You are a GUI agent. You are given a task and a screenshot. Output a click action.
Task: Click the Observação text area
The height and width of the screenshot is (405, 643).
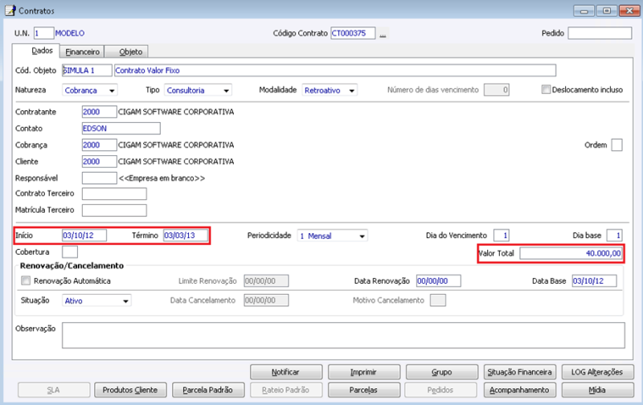(343, 335)
